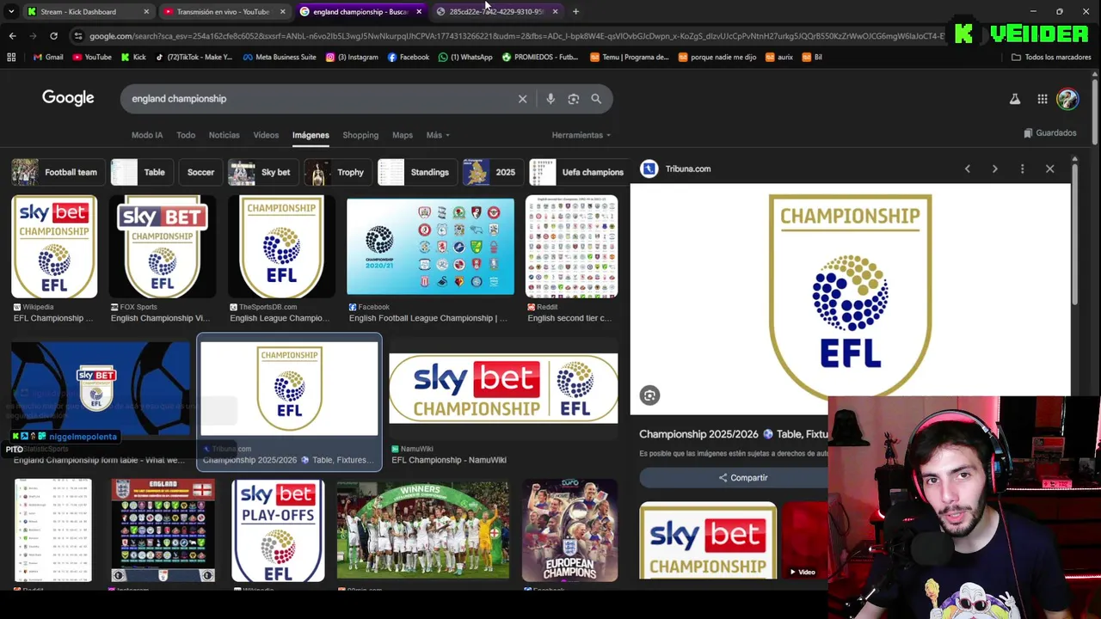Switch to the Noticias tab
1101x619 pixels.
tap(225, 135)
